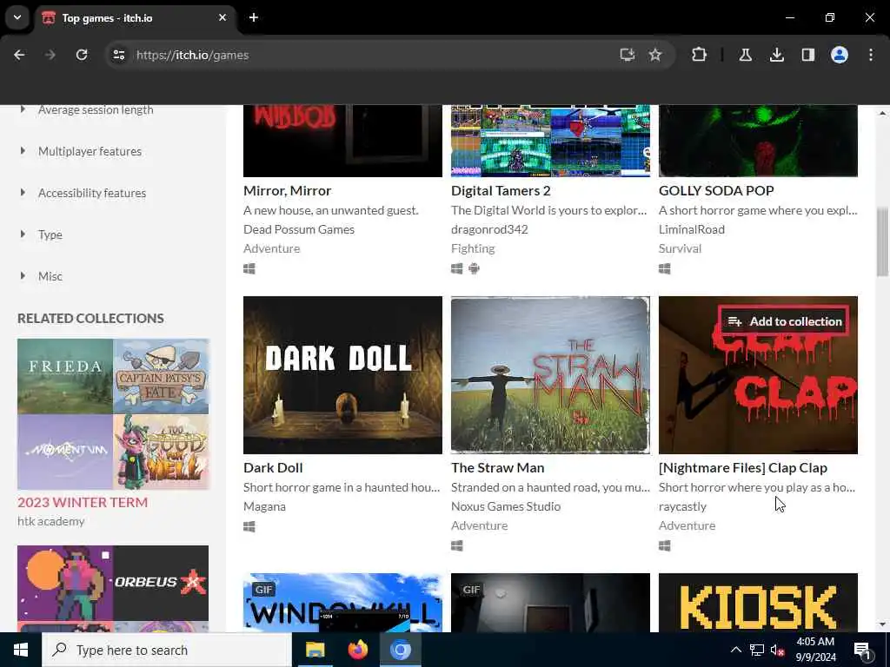Windows platform icon under Digital Tamers 2
The image size is (890, 667).
457,269
